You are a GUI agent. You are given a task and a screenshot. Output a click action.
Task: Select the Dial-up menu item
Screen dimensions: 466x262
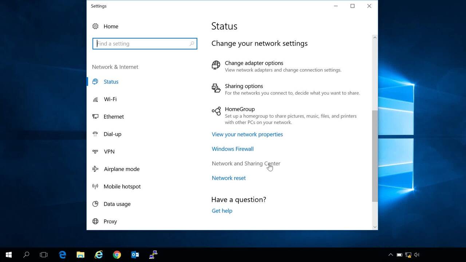(112, 134)
